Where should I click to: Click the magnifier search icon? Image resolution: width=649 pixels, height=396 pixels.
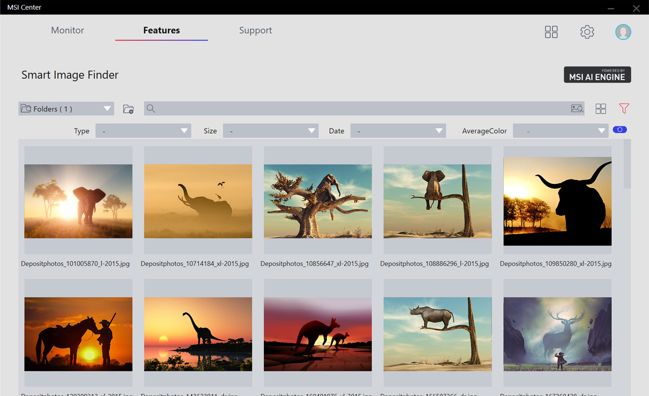[151, 109]
